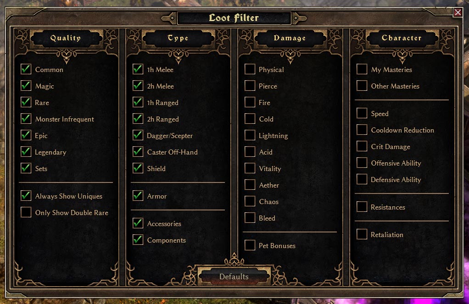Enable the Cooldown Reduction filter
Screen dimensions: 469x304
[362, 130]
